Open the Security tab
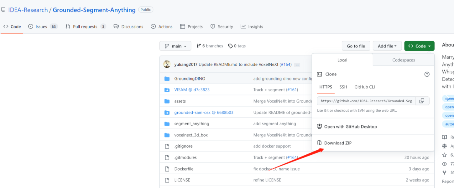This screenshot has width=454, height=188. (222, 27)
